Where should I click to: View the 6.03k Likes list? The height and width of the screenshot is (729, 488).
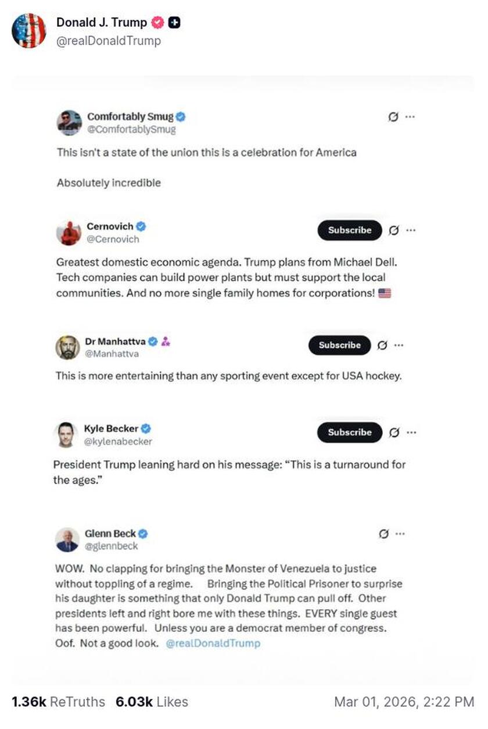pos(152,702)
